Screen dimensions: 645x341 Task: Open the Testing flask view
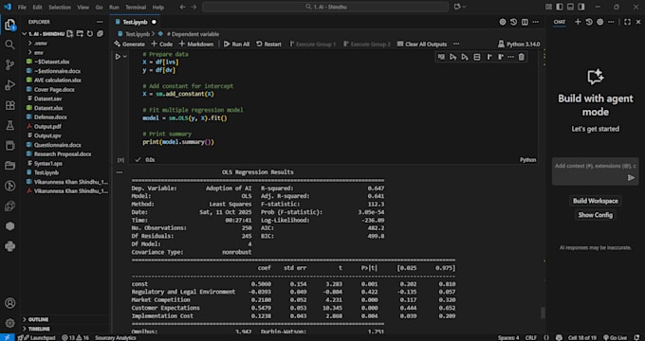[9, 126]
